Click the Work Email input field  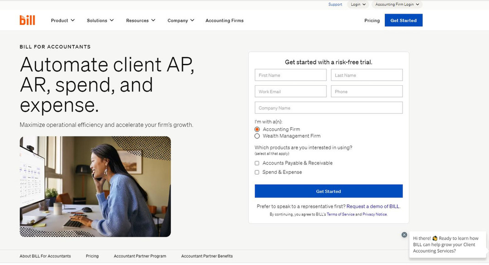(291, 92)
